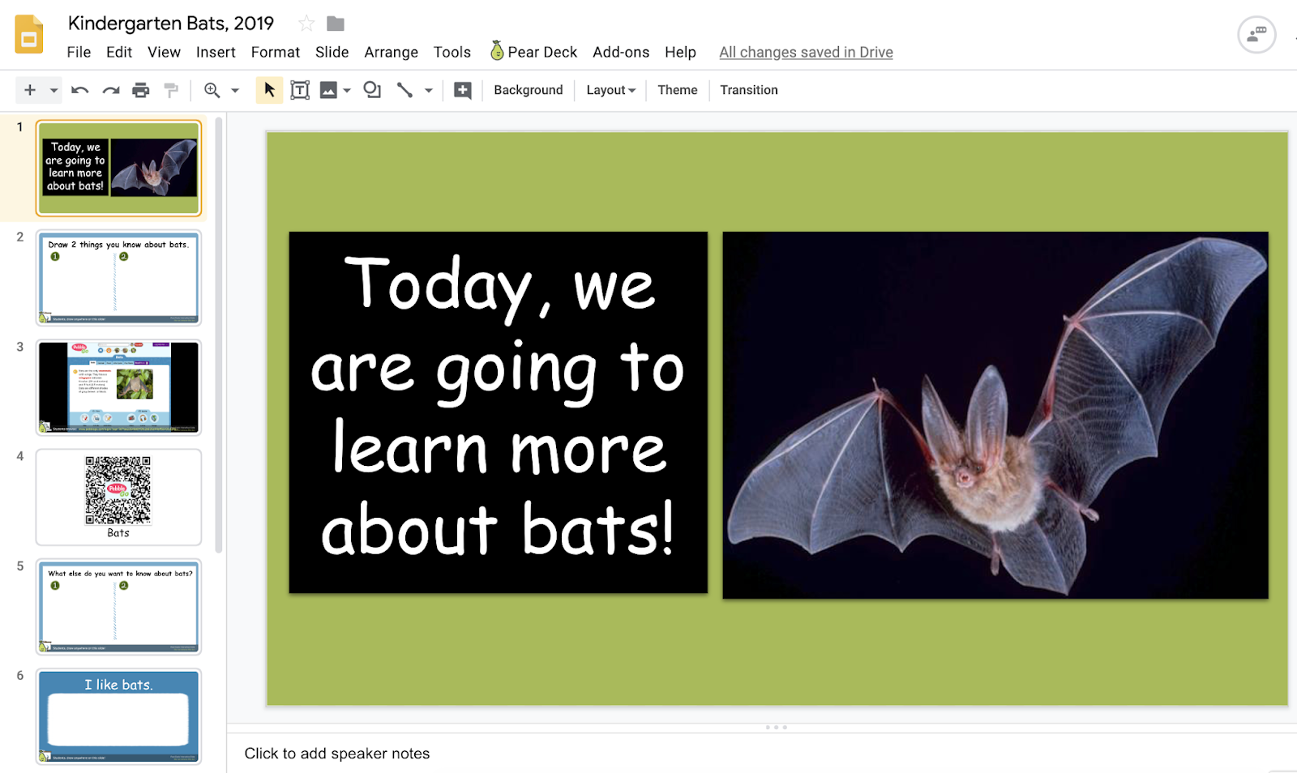Select slide 1 thumbnail with bat photo
Viewport: 1297px width, 773px height.
118,169
